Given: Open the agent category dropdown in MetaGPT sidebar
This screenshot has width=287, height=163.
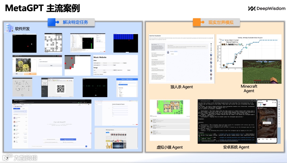Looking at the screenshot, I should pos(20,114).
